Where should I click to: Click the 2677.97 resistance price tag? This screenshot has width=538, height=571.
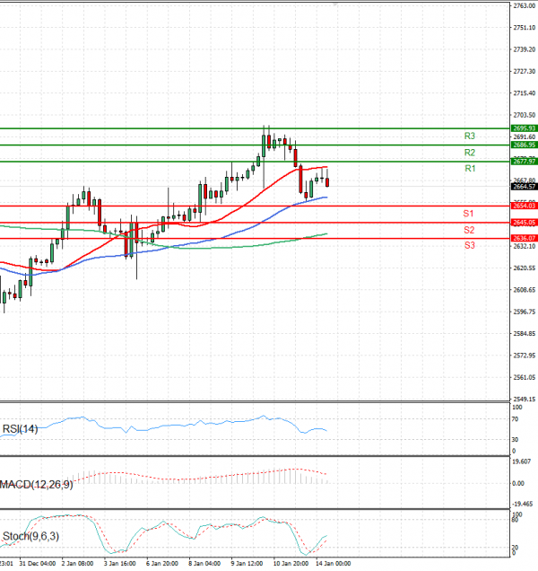[x=524, y=162]
